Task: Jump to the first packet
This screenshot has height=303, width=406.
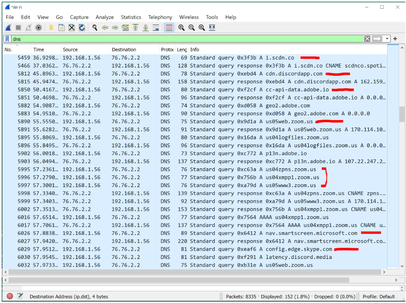Action: (x=135, y=28)
